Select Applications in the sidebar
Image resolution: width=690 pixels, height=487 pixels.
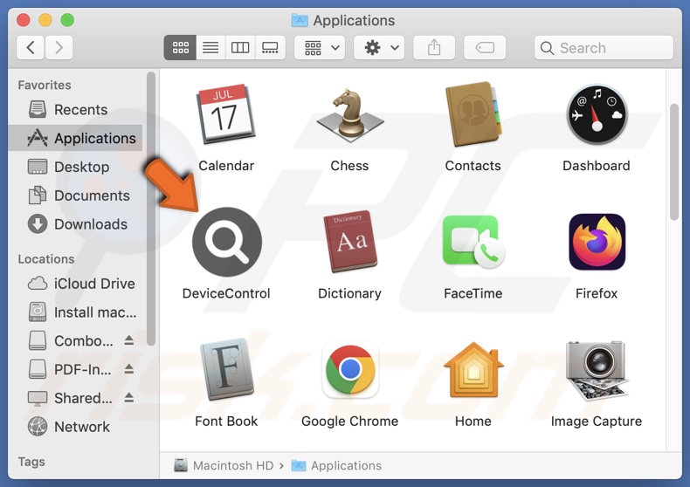click(x=75, y=138)
